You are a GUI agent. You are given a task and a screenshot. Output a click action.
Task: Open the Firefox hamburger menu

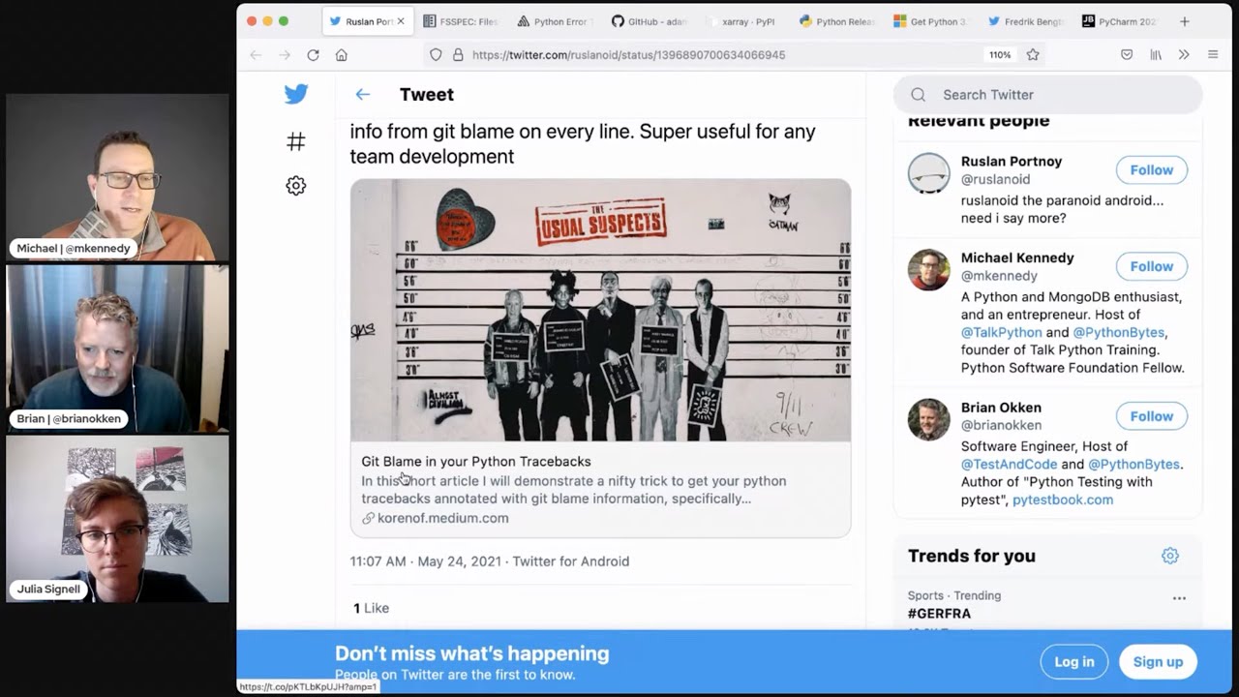(1213, 55)
